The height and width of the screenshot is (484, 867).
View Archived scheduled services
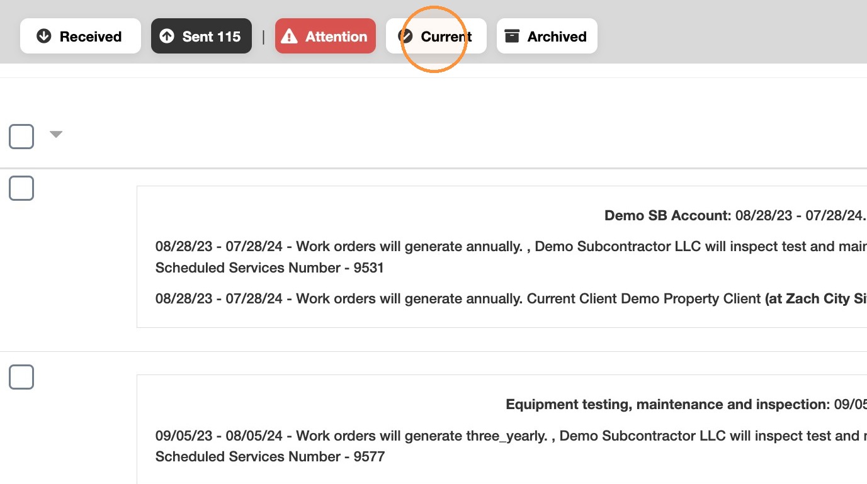547,36
